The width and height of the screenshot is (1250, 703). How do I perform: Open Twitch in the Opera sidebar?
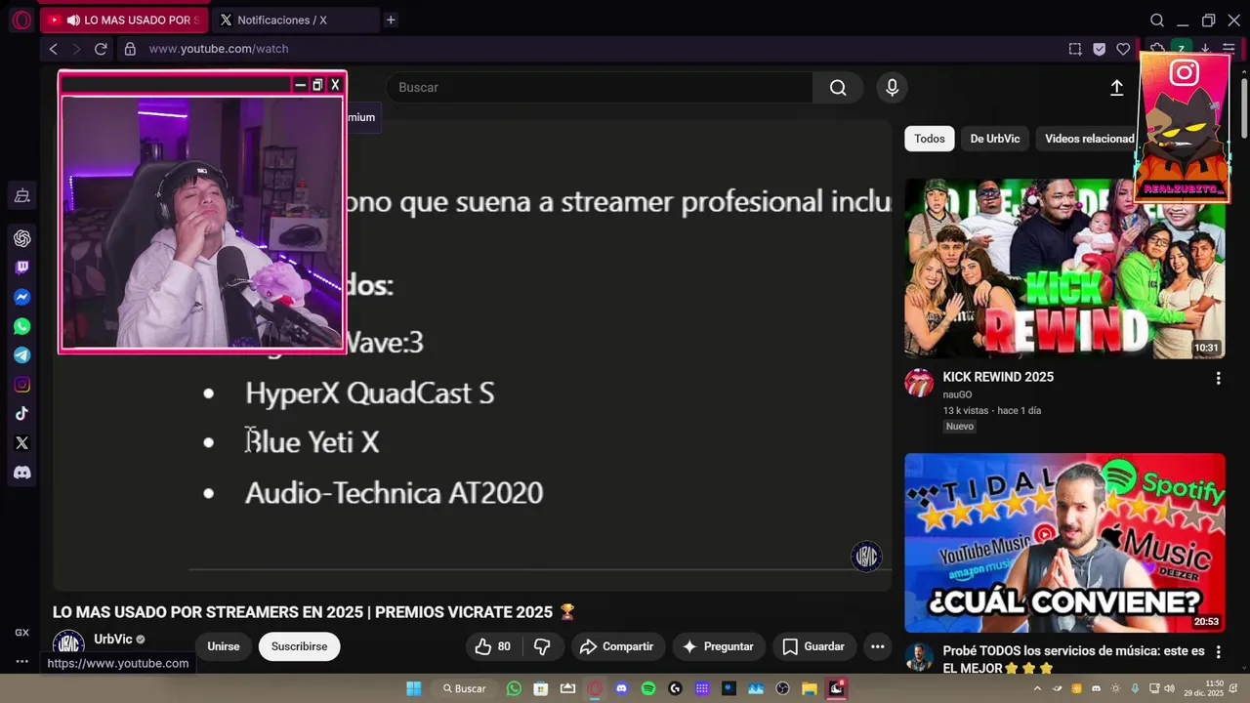coord(21,268)
